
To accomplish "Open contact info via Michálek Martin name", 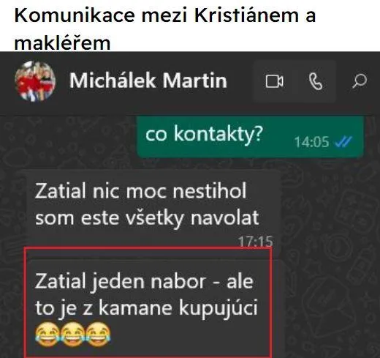I will tap(148, 81).
